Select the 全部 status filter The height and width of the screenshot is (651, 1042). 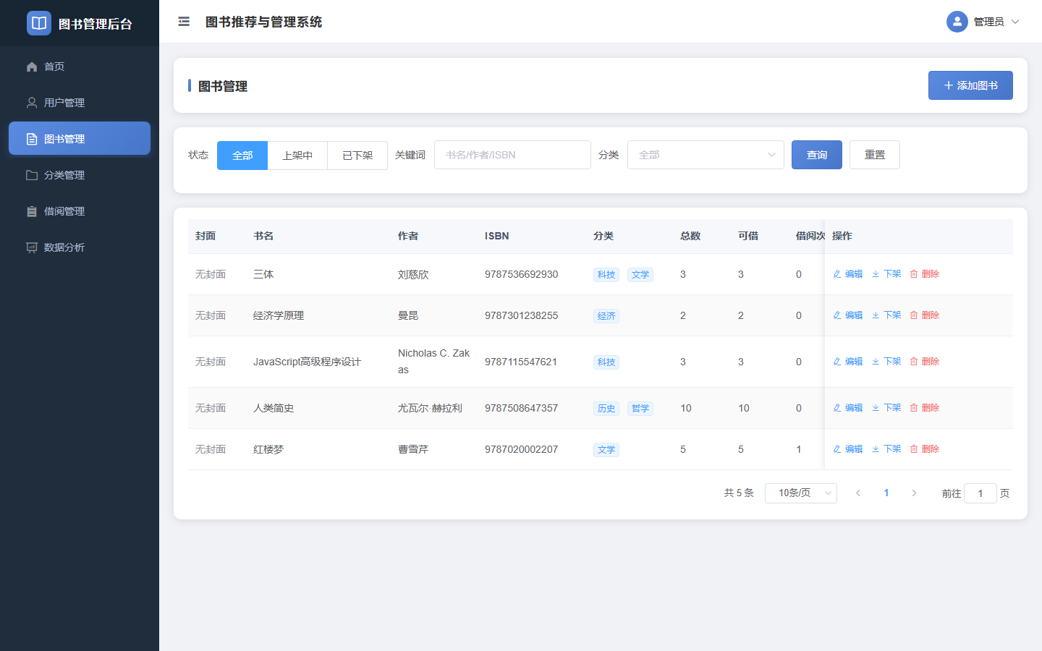click(x=242, y=156)
